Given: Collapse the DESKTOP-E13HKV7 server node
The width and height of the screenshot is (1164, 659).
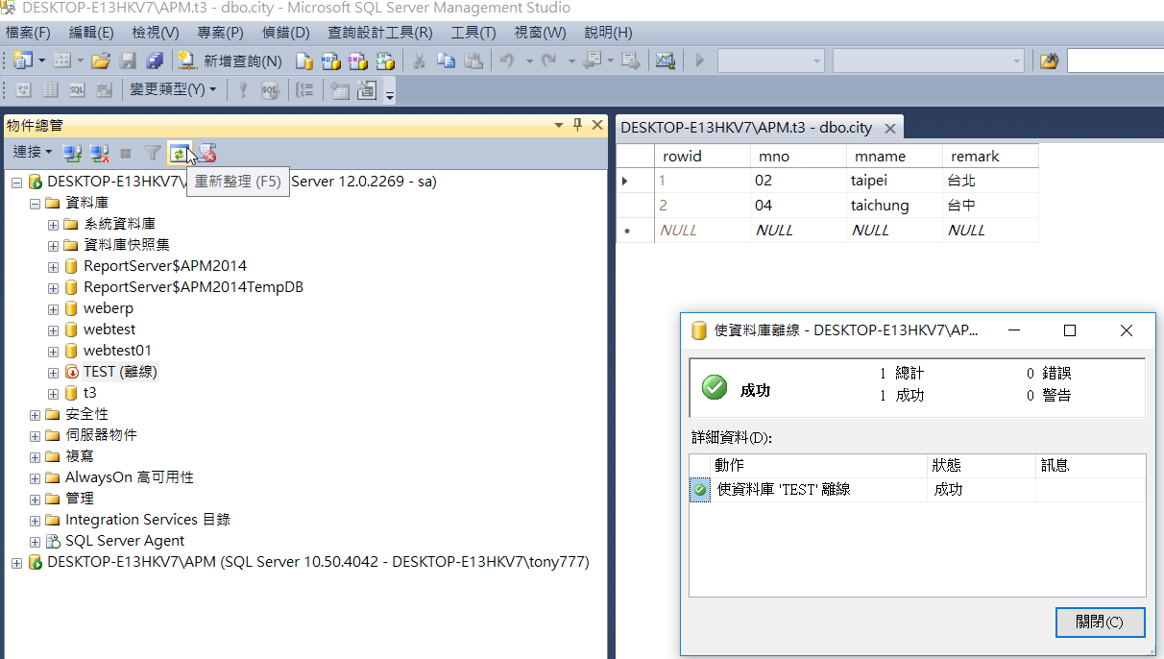Looking at the screenshot, I should [16, 182].
